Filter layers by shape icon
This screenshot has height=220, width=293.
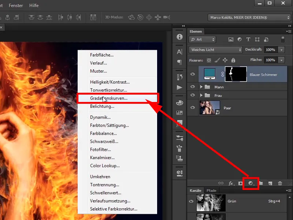click(257, 40)
